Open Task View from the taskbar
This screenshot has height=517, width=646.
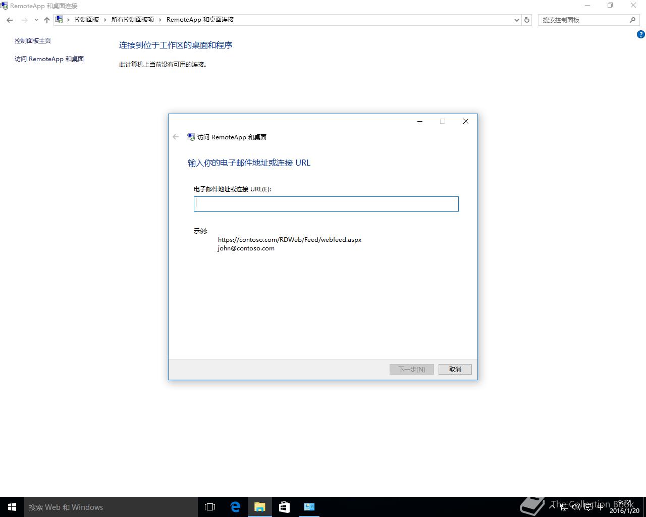click(x=210, y=507)
